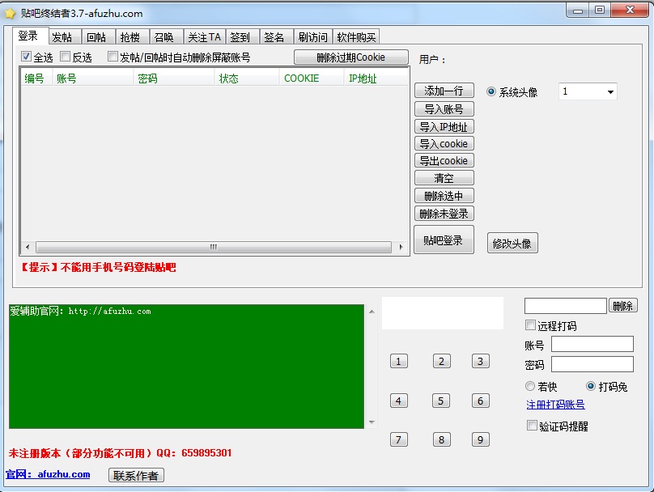
Task: Click the 导入账号 import accounts button
Action: tap(444, 108)
